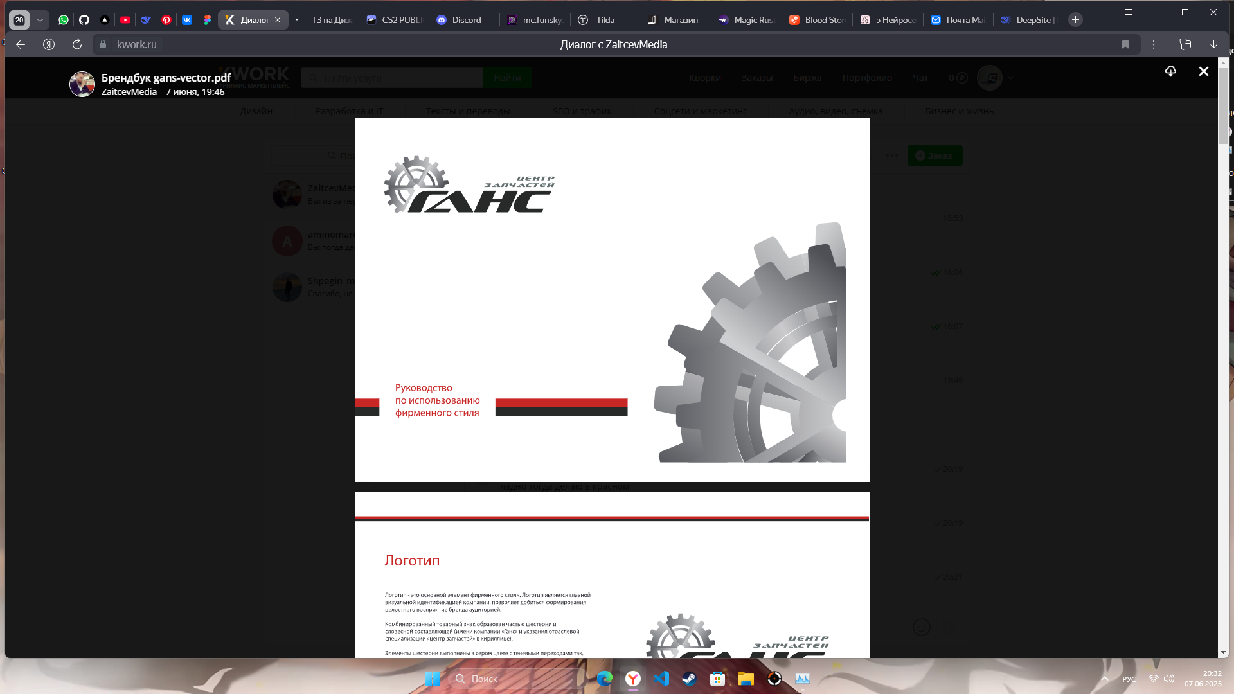Expand the tab groups dropdown arrow

40,20
